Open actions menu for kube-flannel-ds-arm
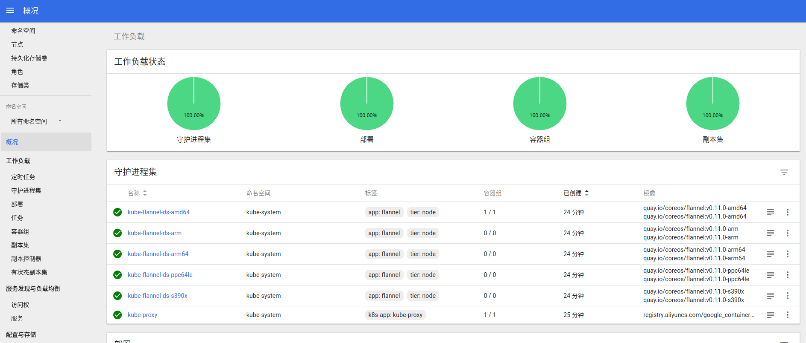Viewport: 806px width, 343px height. point(788,233)
